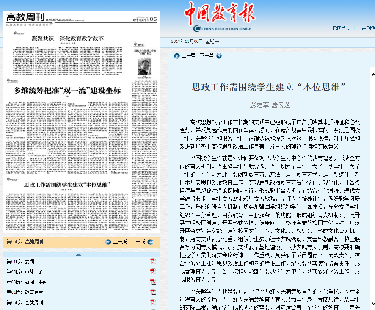Select 第04版：教育展台 in edition list
Screen dimensions: 375x310
coord(25,292)
